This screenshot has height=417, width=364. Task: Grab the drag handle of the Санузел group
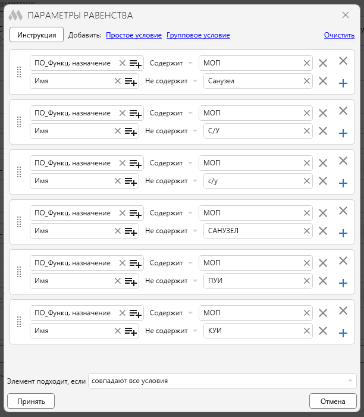pos(19,72)
